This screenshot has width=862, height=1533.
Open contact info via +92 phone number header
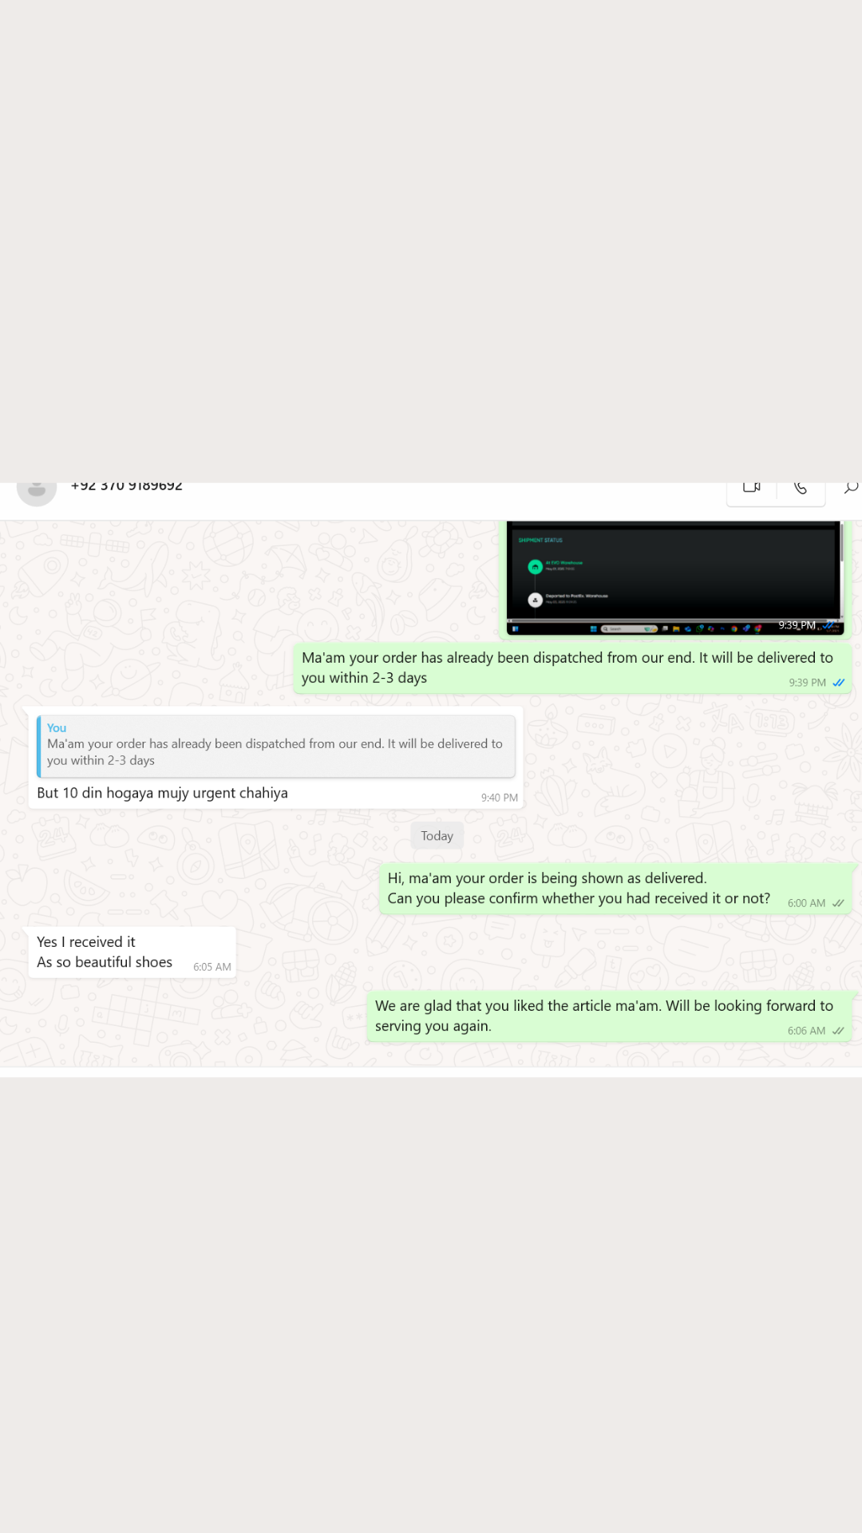coord(127,486)
